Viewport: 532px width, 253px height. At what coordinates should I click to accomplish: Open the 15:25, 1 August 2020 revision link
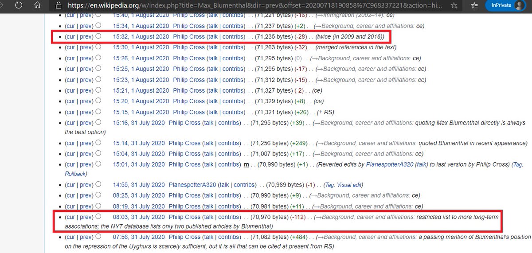[141, 69]
